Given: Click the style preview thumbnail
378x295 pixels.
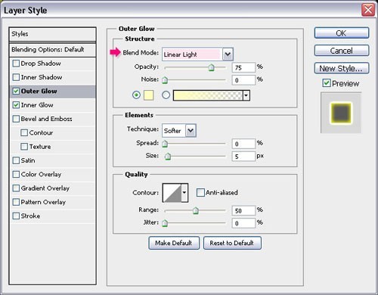Looking at the screenshot, I should pyautogui.click(x=341, y=113).
